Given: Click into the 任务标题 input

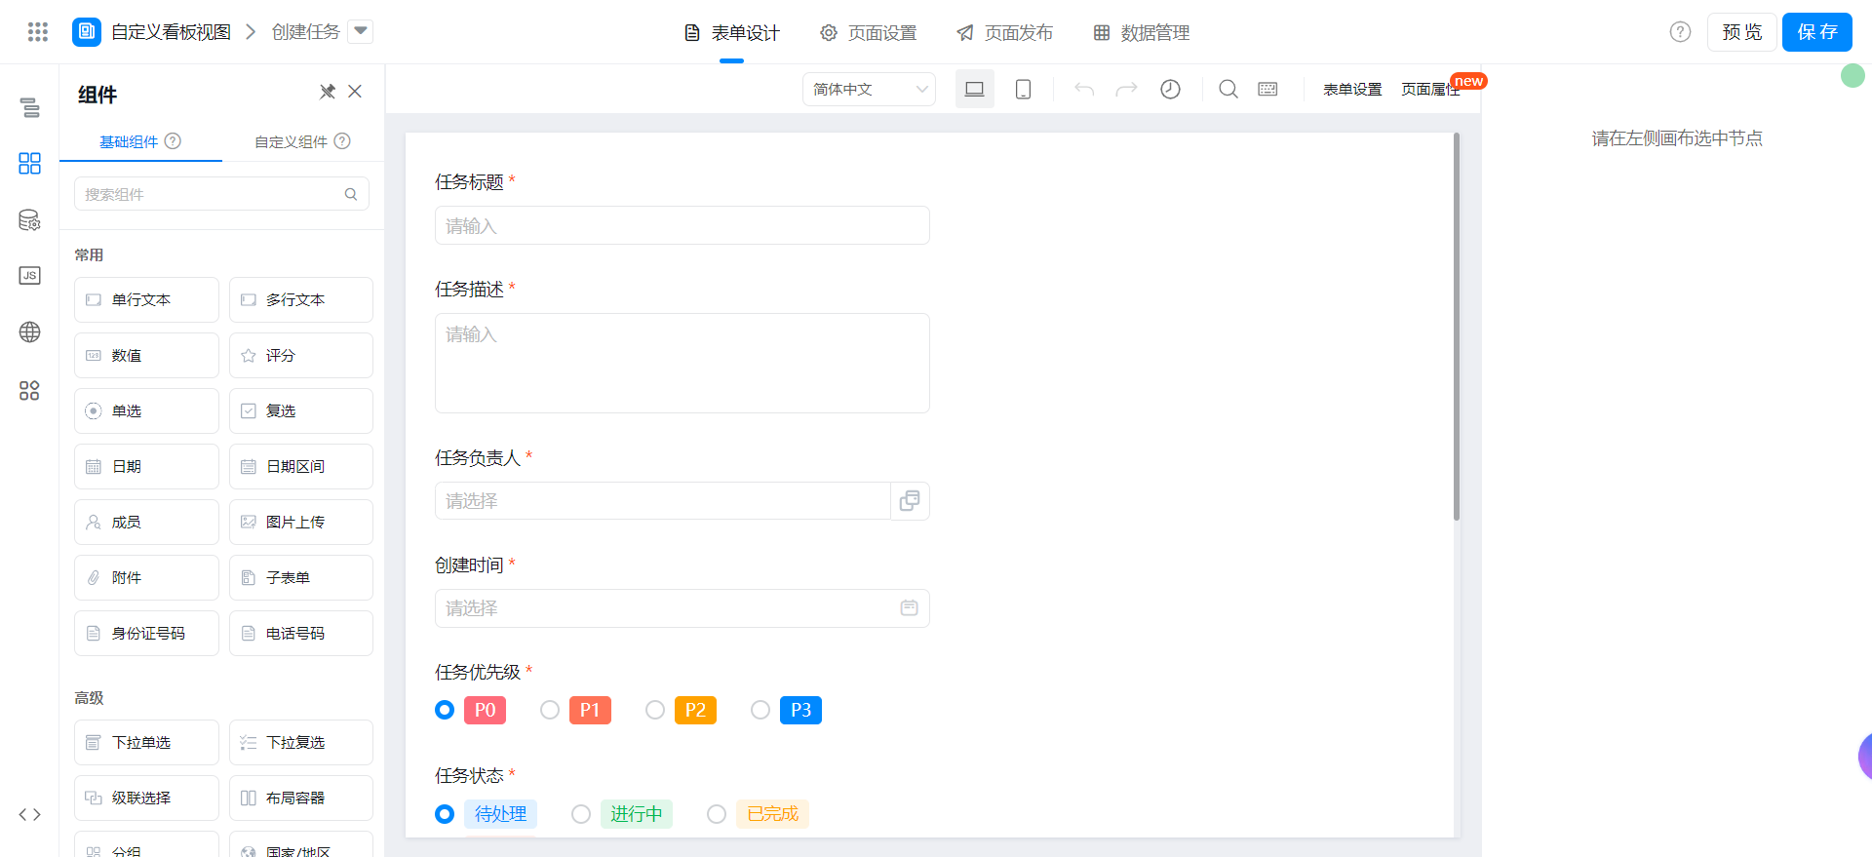Looking at the screenshot, I should [x=682, y=225].
